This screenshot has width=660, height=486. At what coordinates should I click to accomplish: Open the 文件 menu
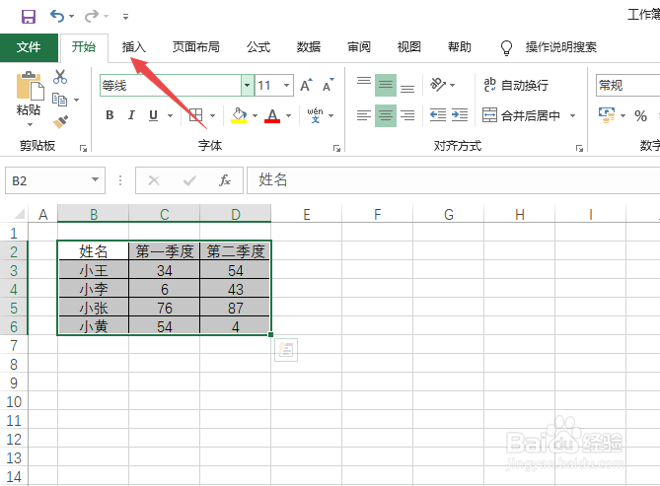(29, 47)
